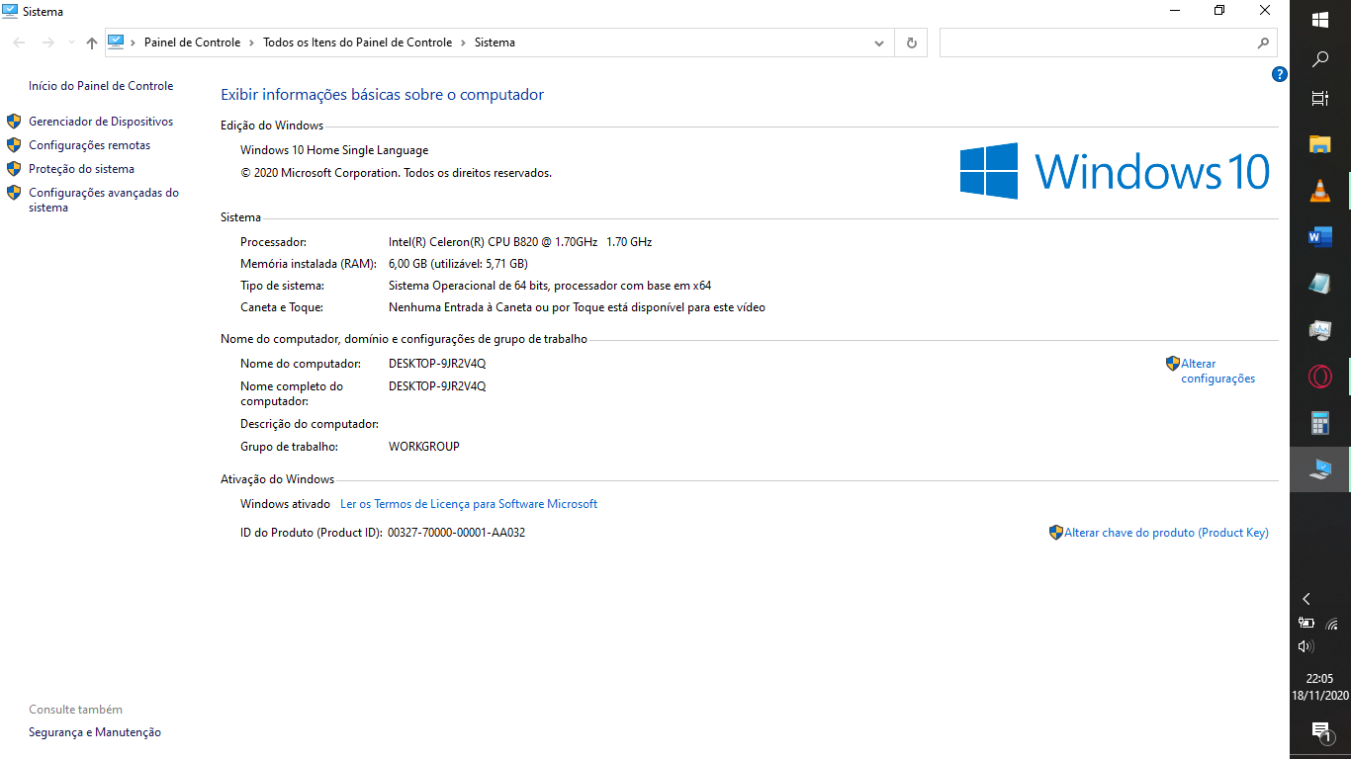This screenshot has height=759, width=1351.
Task: Open the Windows Start button
Action: click(1320, 20)
